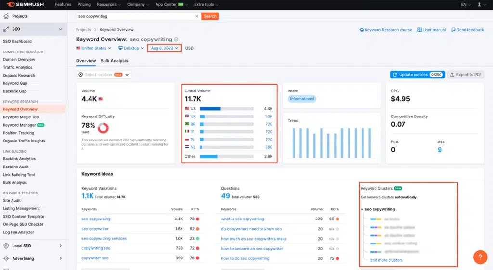
Task: Click the United States flag in the filter
Action: coord(78,48)
